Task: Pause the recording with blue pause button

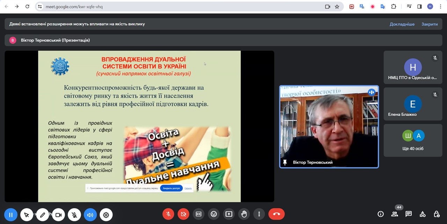Action: 11,215
